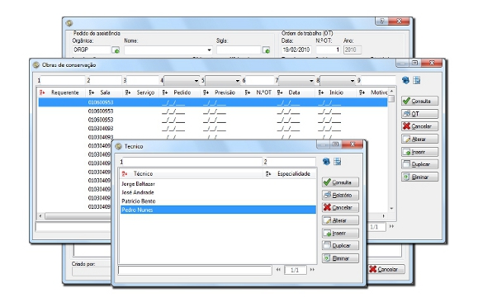The width and height of the screenshot is (478, 307).
Task: Sort by the Início column
Action: point(336,92)
